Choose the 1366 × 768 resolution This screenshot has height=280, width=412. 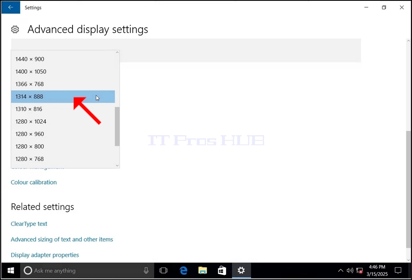coord(63,84)
